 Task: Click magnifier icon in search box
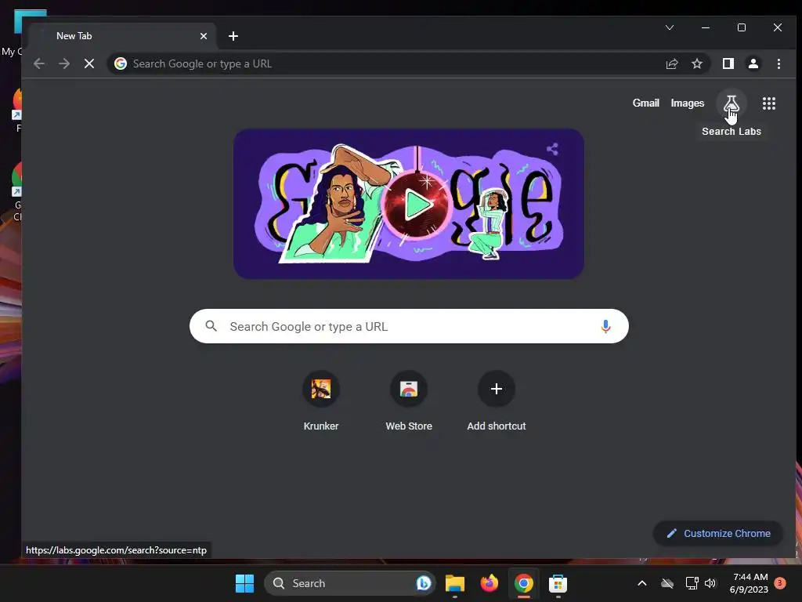[211, 325]
